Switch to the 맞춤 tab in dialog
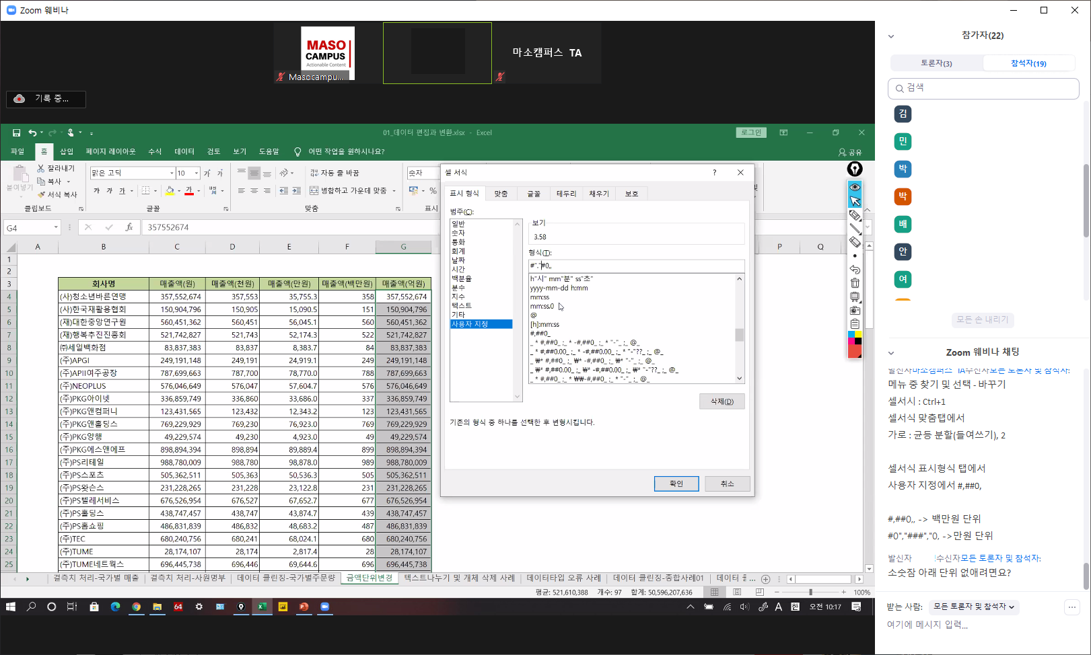The height and width of the screenshot is (655, 1091). click(x=501, y=194)
